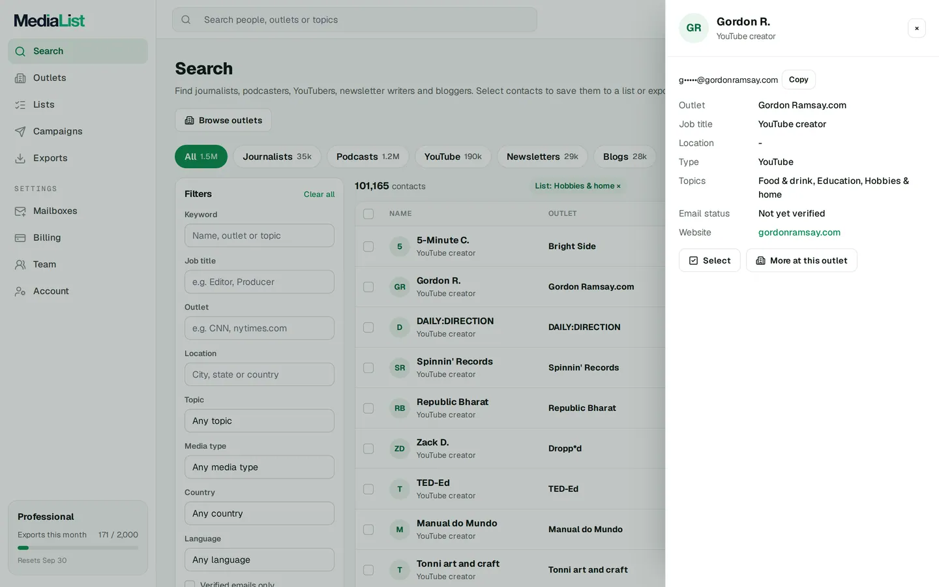Viewport: 939px width, 587px height.
Task: Click the Campaigns paper plane icon
Action: tap(20, 132)
